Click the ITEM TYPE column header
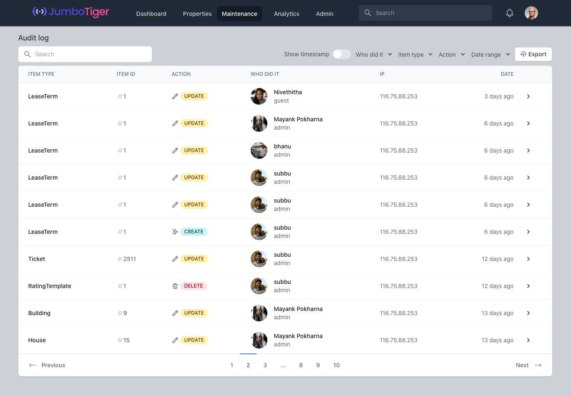The width and height of the screenshot is (571, 396). point(41,74)
